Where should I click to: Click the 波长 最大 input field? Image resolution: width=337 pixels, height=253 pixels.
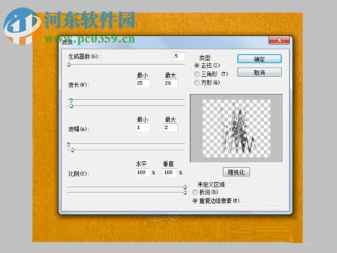pos(171,83)
